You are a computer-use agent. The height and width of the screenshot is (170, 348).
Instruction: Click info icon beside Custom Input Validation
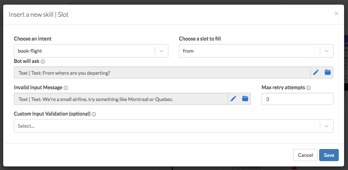click(x=94, y=114)
